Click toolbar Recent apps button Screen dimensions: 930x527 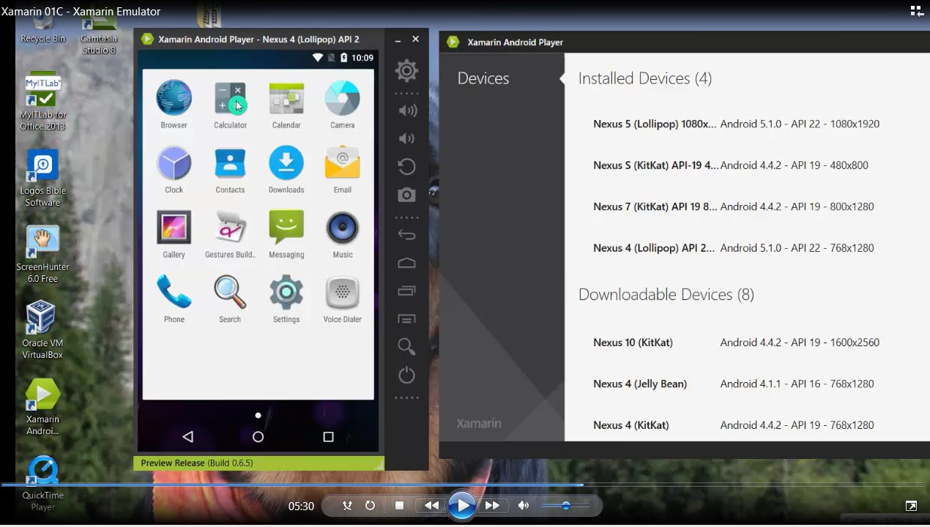click(406, 291)
